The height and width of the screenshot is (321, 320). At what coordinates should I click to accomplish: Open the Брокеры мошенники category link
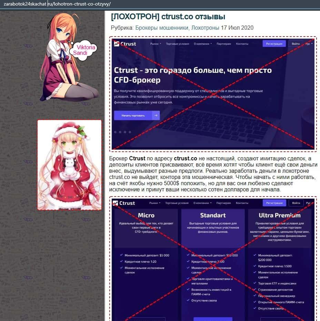point(162,28)
